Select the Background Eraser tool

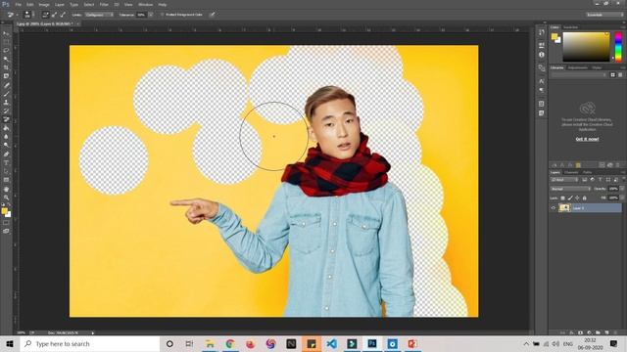pyautogui.click(x=6, y=119)
